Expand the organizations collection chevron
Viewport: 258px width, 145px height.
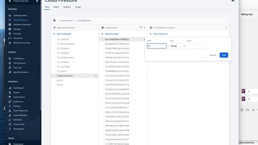point(96,76)
